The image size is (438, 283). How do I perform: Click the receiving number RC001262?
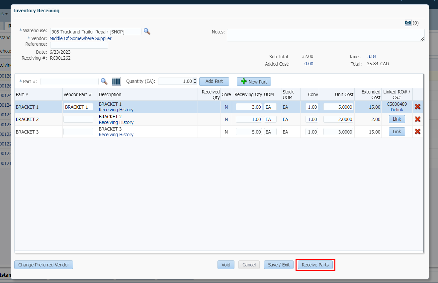60,58
